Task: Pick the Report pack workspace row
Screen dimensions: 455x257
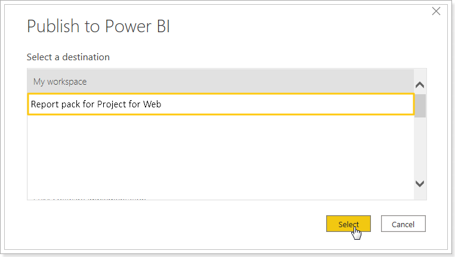Action: click(221, 104)
